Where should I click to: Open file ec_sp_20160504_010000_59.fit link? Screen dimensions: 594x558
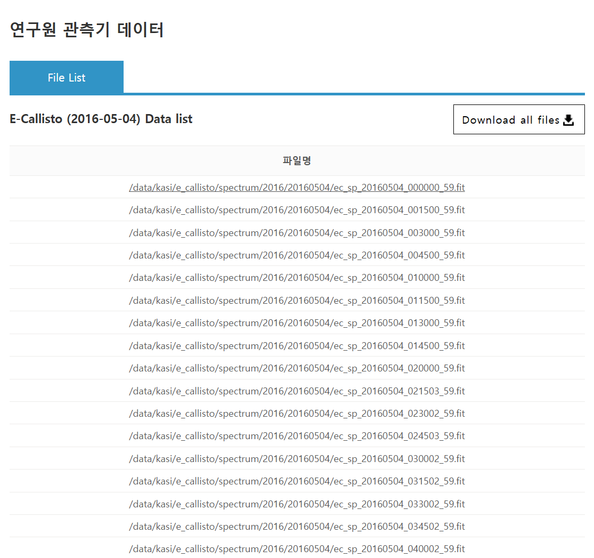[297, 278]
